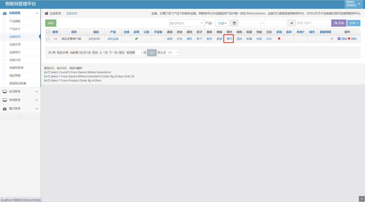Click the home icon in the breadcrumb
Screen dimensions: 365x202
46,13
